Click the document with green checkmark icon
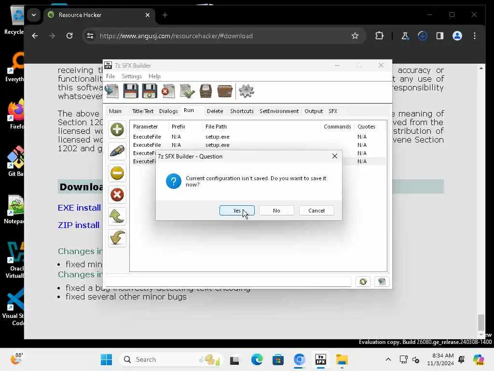 click(187, 91)
